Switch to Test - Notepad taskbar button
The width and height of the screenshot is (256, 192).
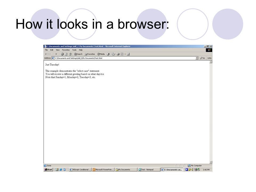point(149,170)
